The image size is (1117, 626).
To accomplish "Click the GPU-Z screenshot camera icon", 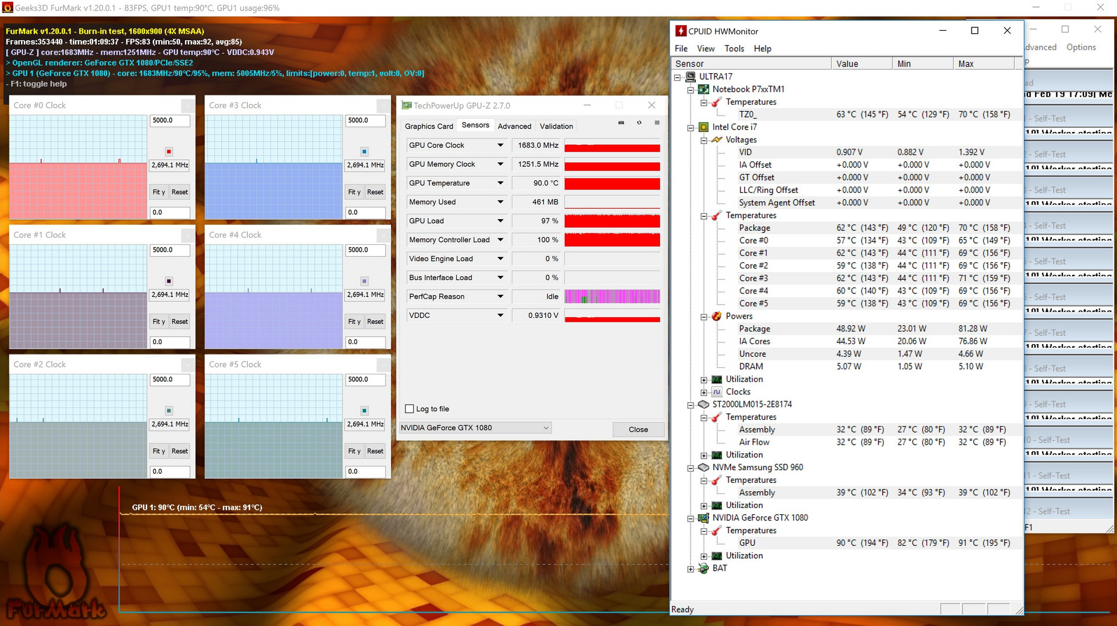I will (621, 123).
